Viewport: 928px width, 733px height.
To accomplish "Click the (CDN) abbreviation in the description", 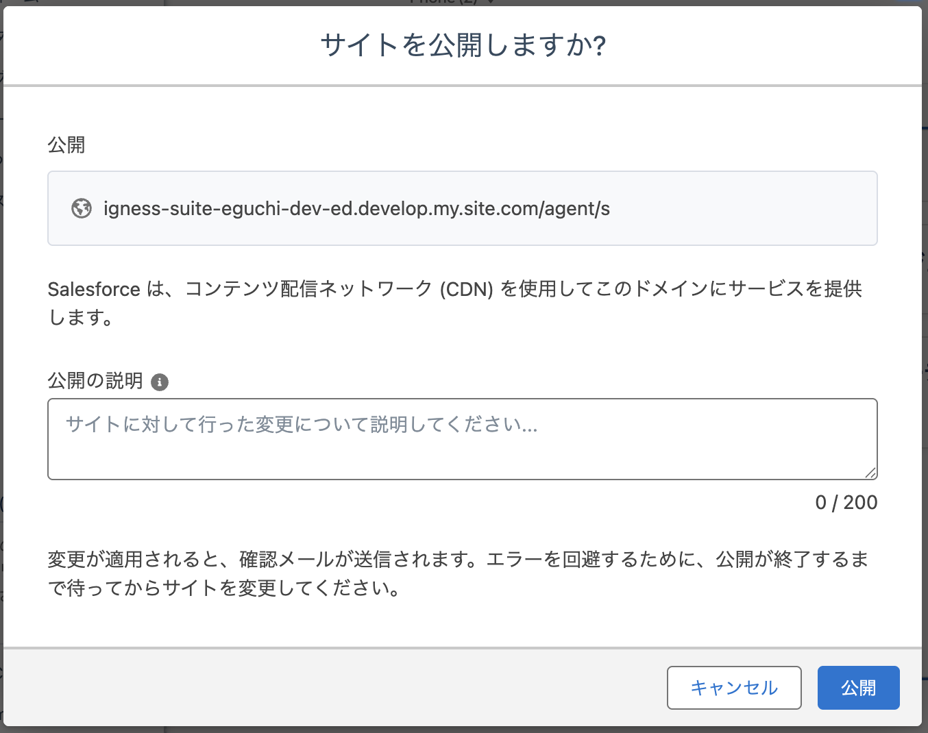I will 466,290.
